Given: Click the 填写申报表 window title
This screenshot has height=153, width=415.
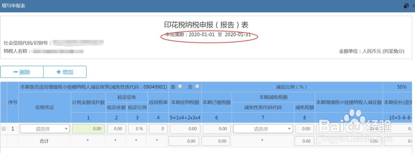Looking at the screenshot, I should coord(14,5).
